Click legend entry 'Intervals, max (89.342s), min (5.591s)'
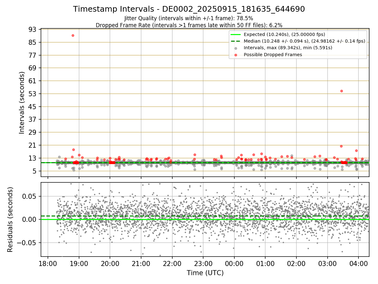The image size is (378, 284). tap(288, 48)
